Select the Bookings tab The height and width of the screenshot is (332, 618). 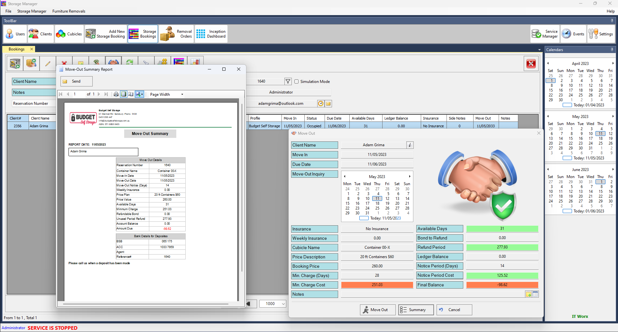17,49
